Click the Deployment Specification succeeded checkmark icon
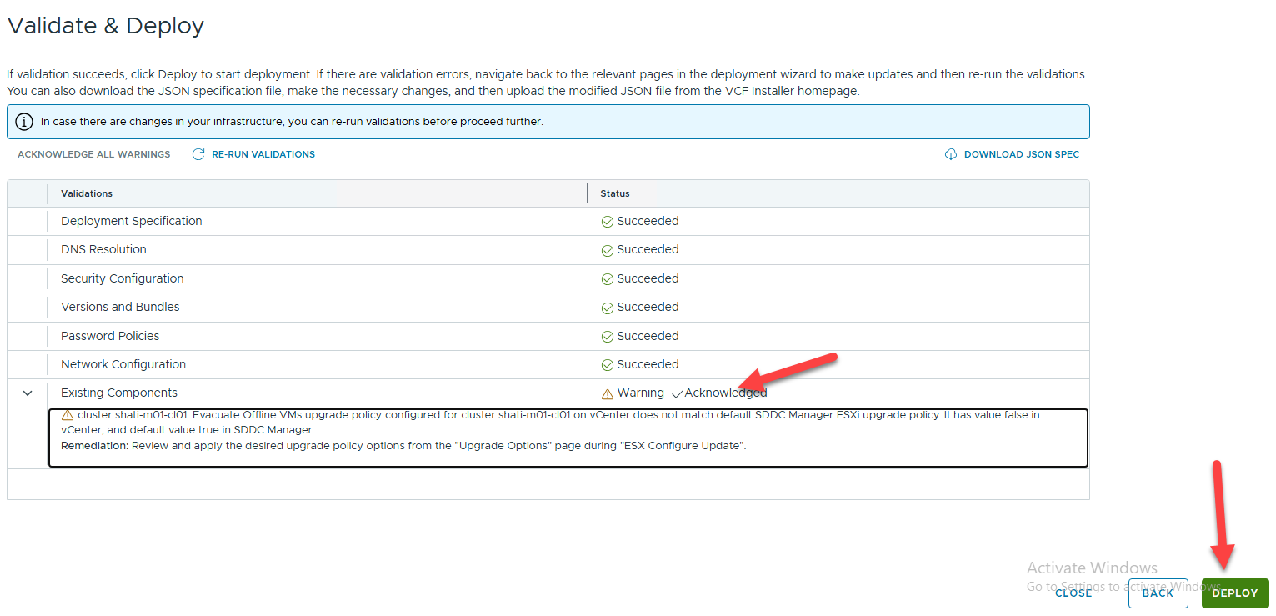 point(608,222)
